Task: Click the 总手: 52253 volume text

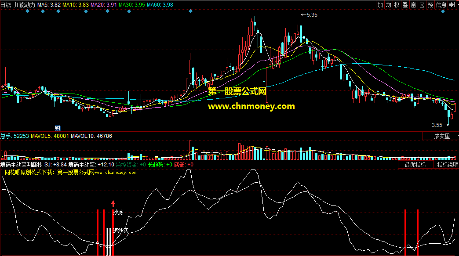Action: tap(15, 136)
